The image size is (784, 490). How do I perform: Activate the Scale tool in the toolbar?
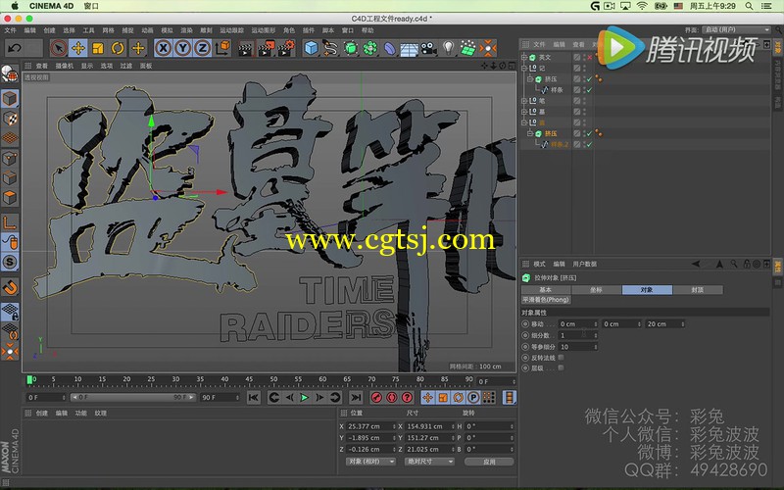point(98,48)
